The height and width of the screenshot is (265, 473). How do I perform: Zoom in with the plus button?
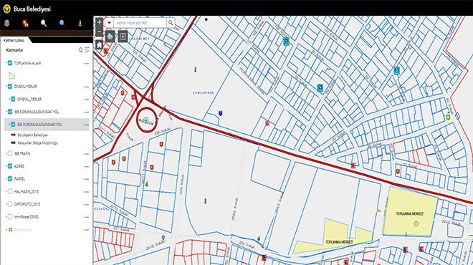coord(99,22)
